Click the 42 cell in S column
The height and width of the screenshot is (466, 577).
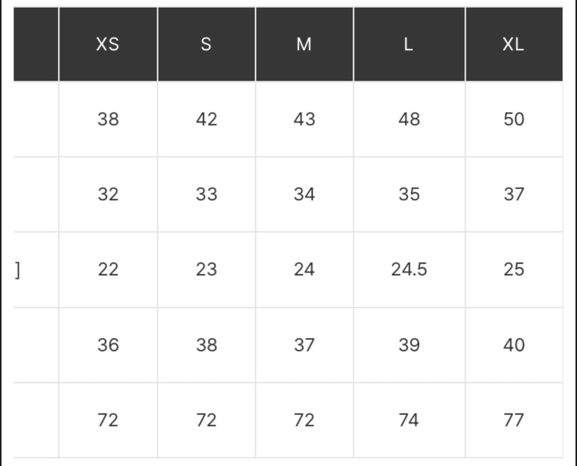click(x=206, y=119)
